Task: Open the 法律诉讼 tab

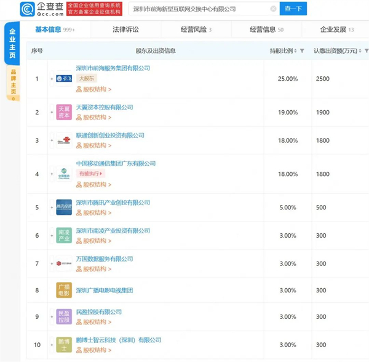Action: pyautogui.click(x=125, y=30)
